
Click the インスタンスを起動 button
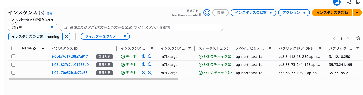point(332,13)
